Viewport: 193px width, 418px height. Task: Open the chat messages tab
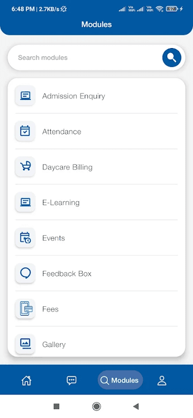pos(72,380)
